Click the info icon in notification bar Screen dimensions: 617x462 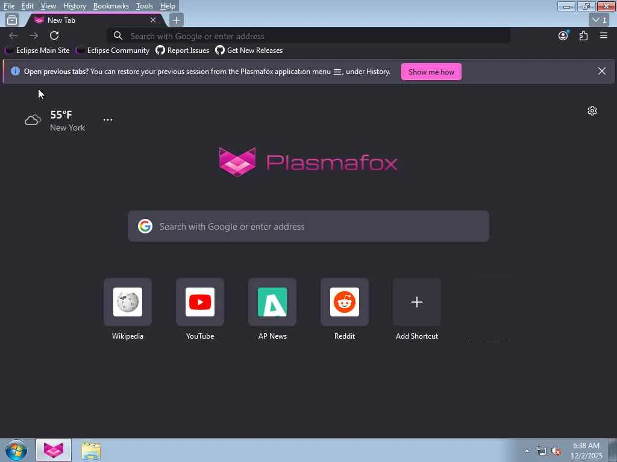click(15, 71)
